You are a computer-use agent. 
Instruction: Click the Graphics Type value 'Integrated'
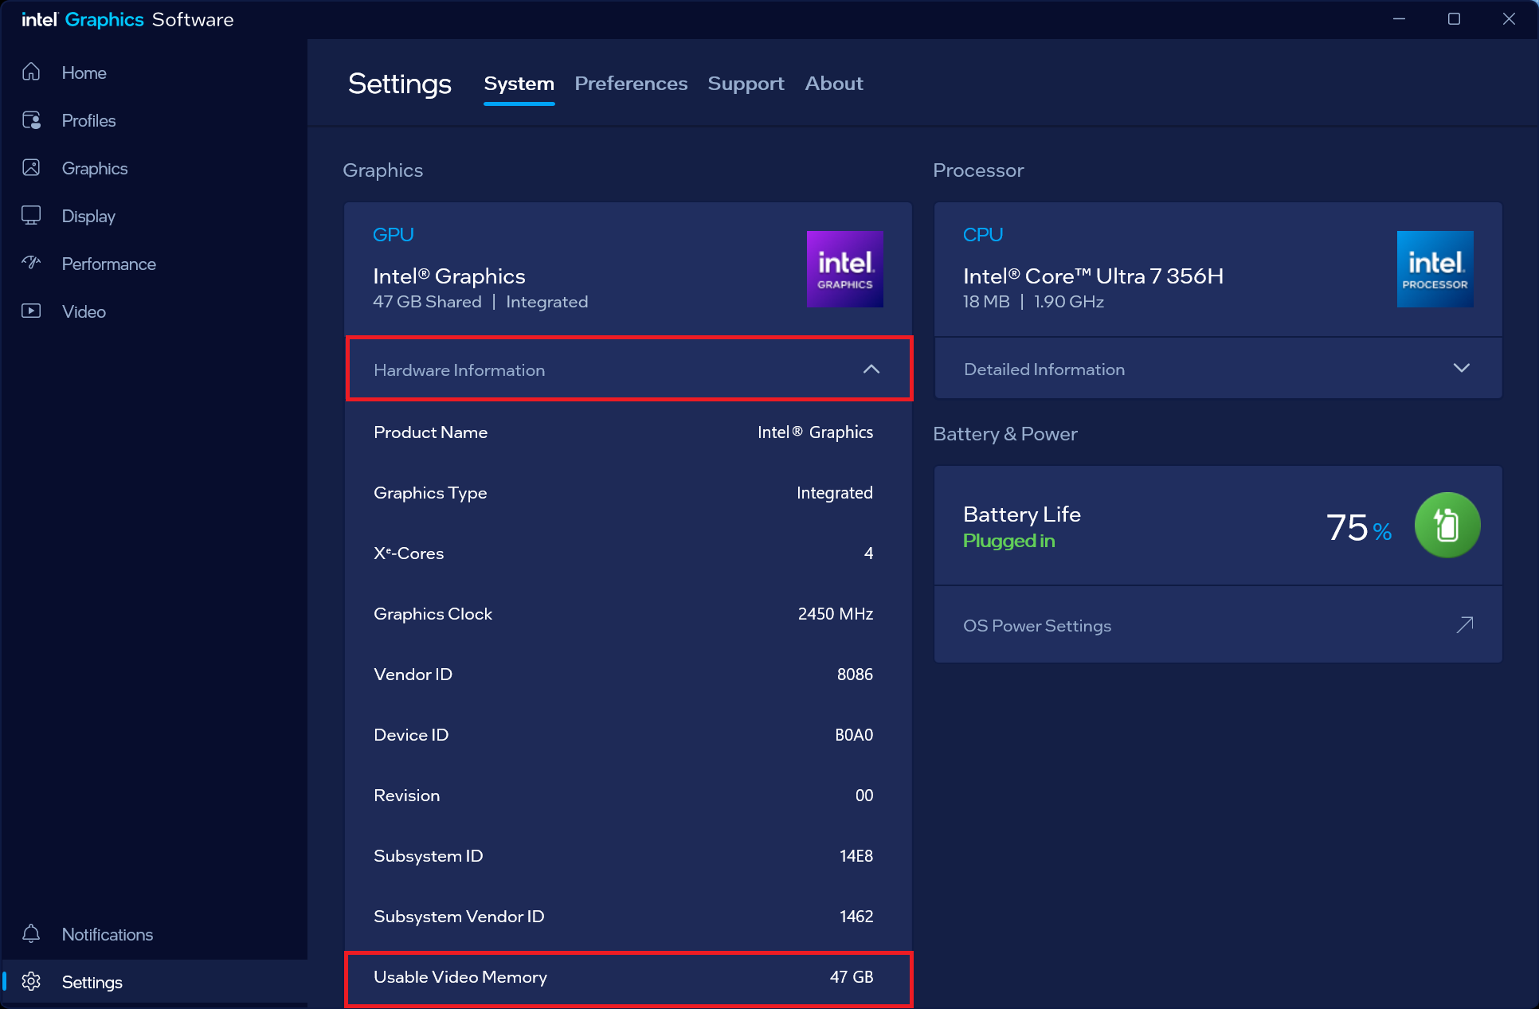[835, 493]
